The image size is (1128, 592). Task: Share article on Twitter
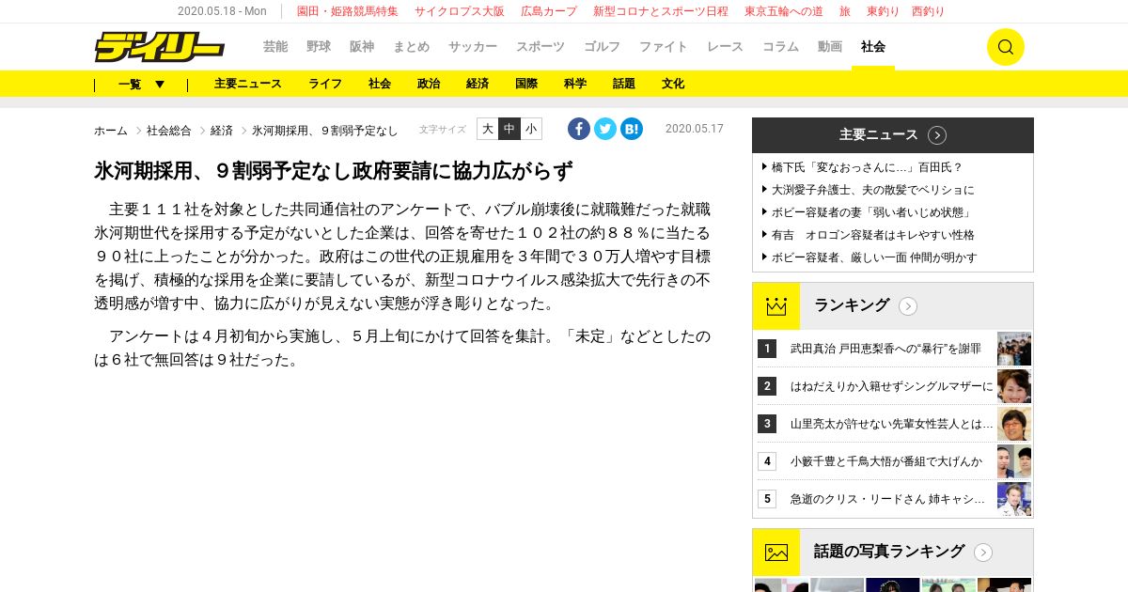(605, 129)
